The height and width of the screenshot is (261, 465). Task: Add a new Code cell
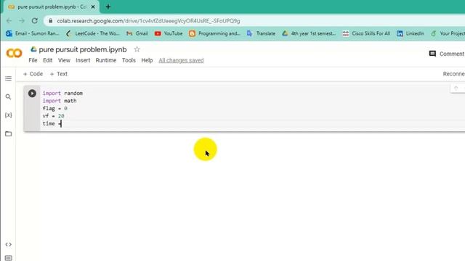tap(33, 74)
